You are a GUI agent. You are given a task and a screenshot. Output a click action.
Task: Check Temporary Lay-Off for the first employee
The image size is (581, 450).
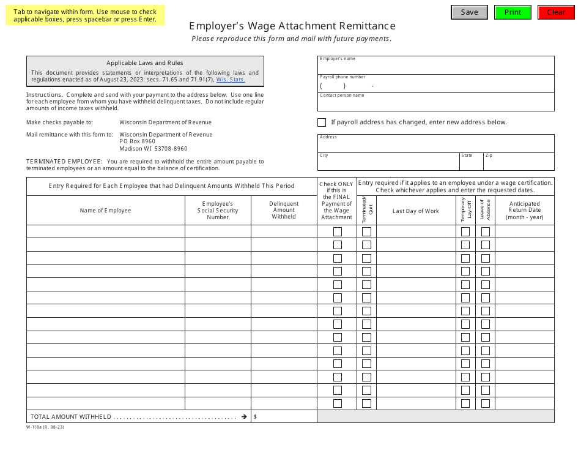(x=465, y=231)
